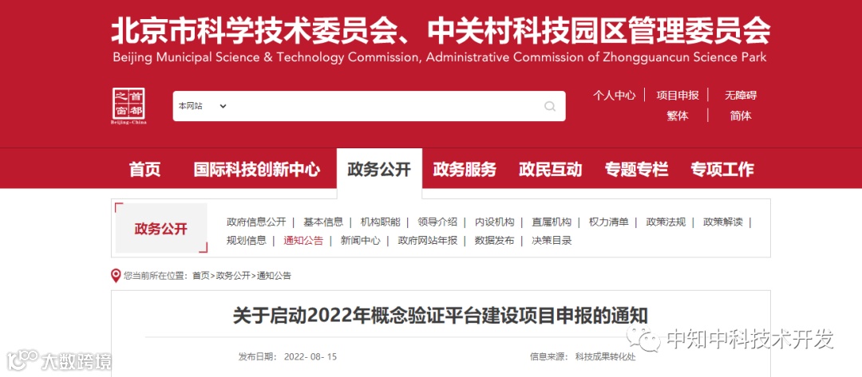Open 政策解读 submenu link
This screenshot has height=377, width=862.
coord(723,222)
